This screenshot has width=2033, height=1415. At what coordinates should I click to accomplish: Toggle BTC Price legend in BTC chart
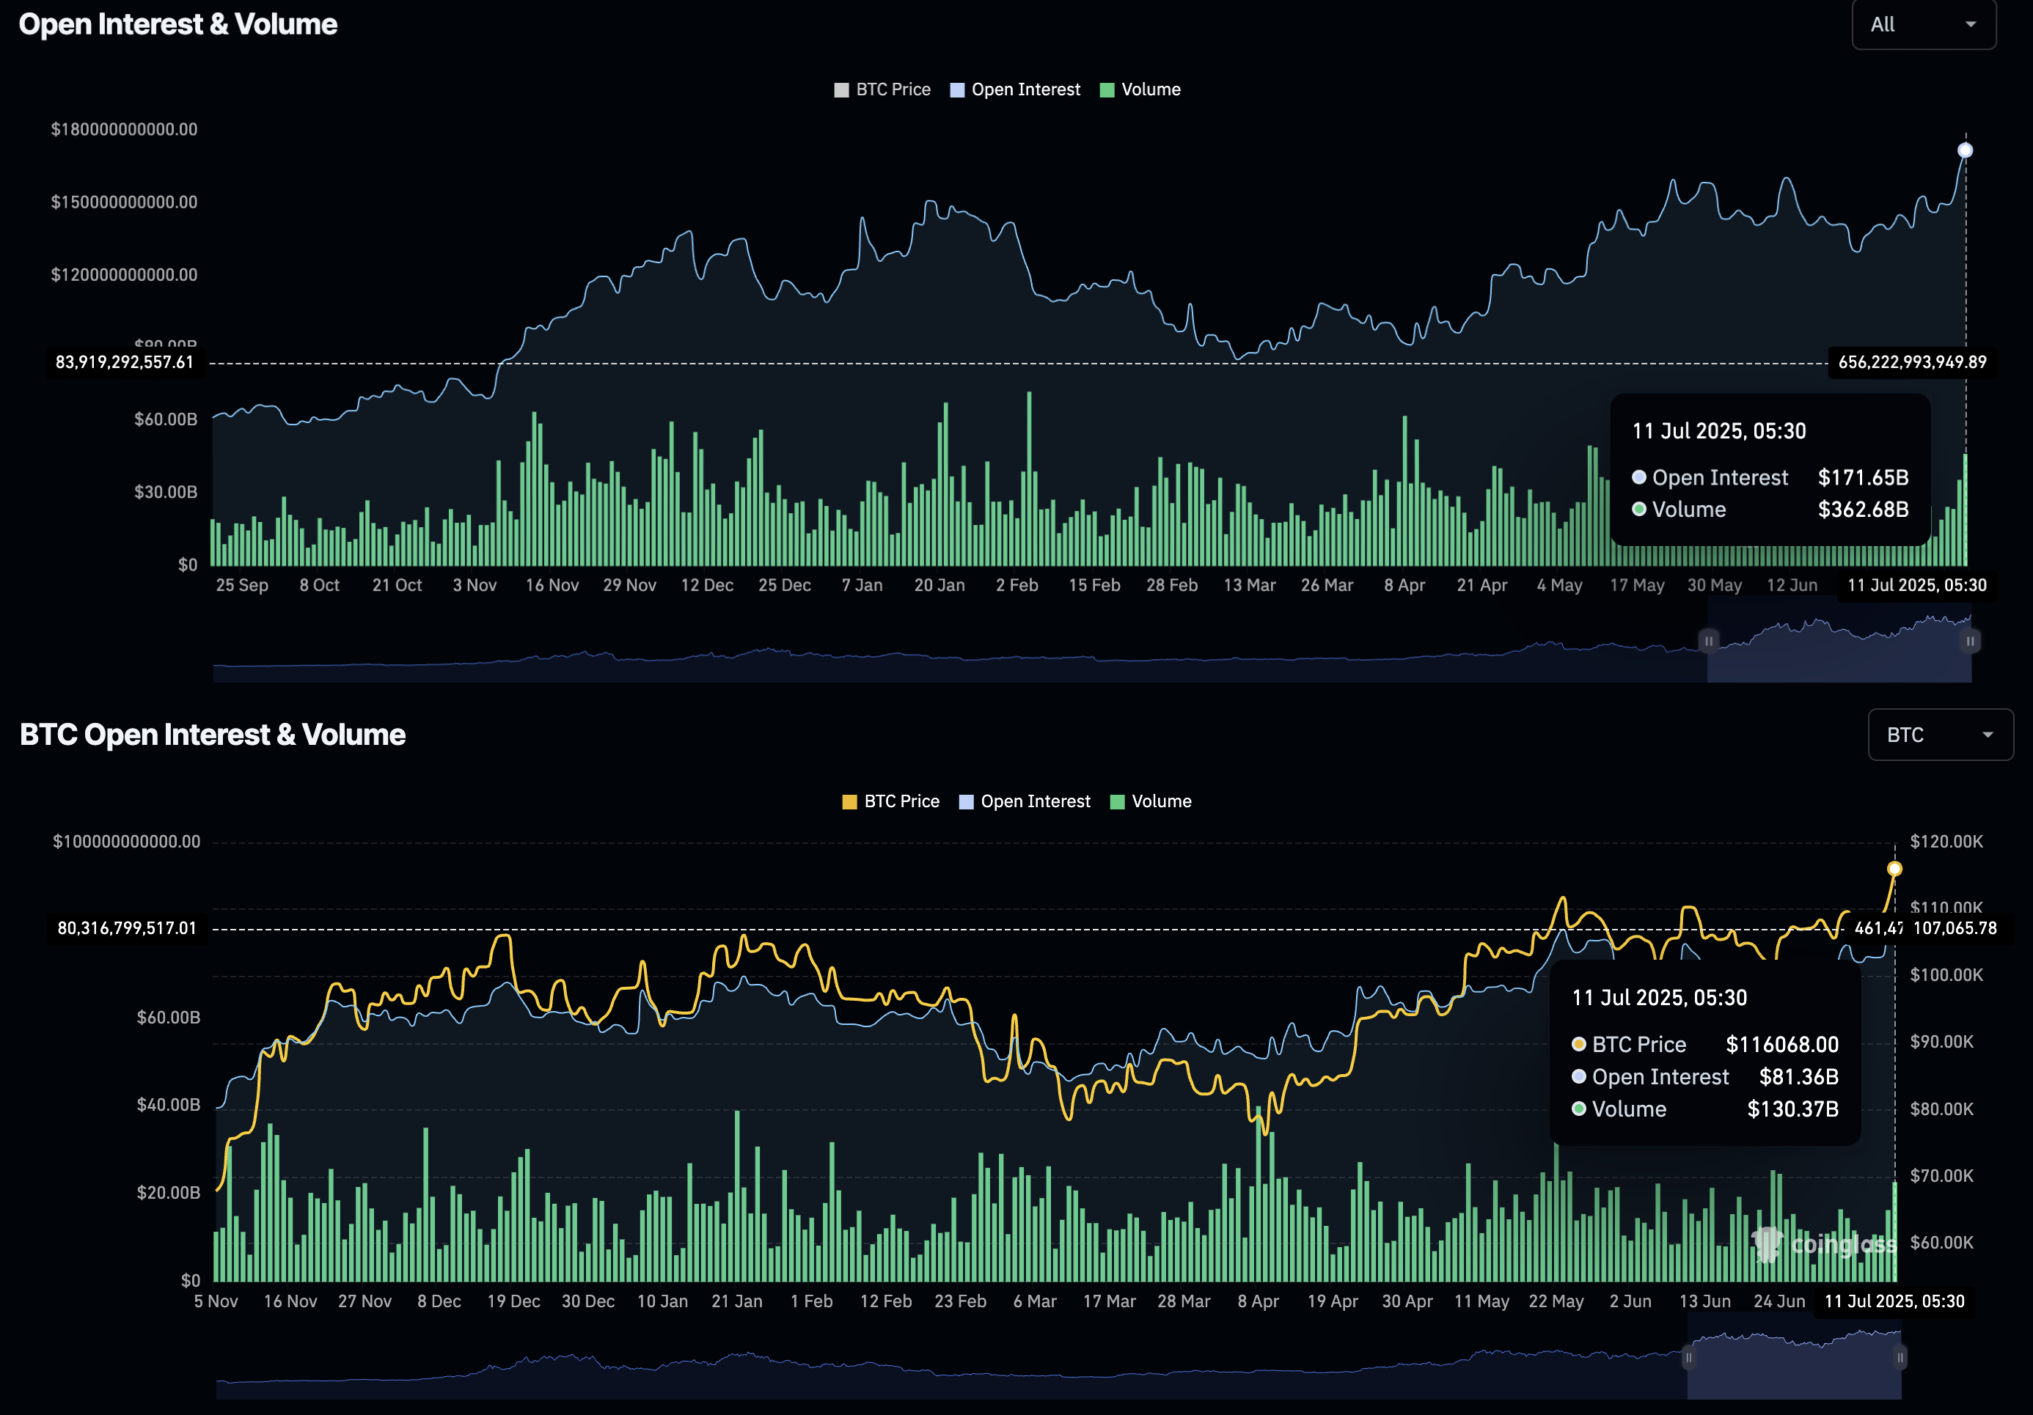click(891, 801)
